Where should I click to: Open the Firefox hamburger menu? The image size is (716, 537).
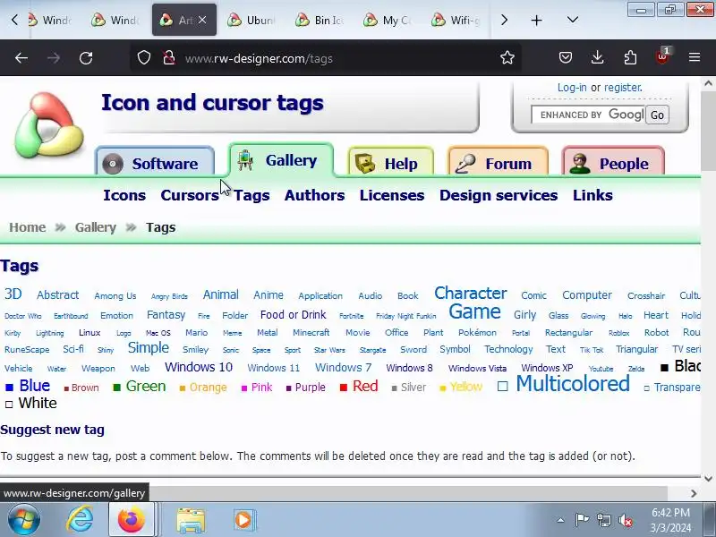tap(695, 57)
